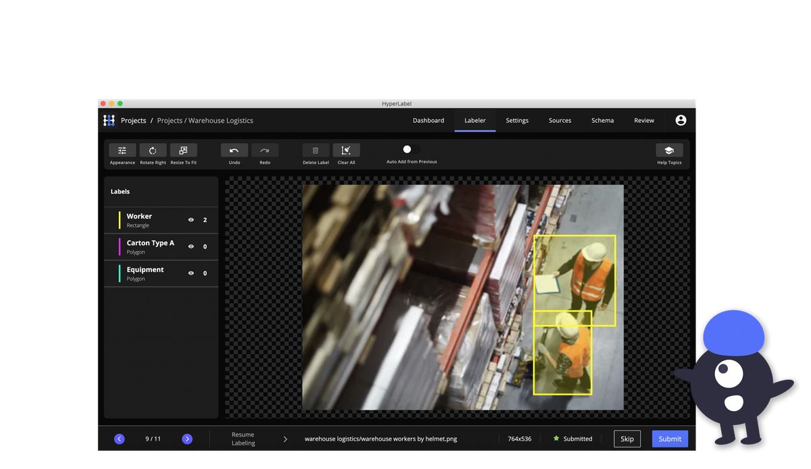Skip the current image
Screen dimensions: 811x469
pyautogui.click(x=626, y=439)
